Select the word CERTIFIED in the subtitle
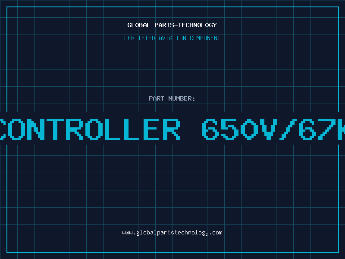This screenshot has height=259, width=345. pyautogui.click(x=140, y=38)
